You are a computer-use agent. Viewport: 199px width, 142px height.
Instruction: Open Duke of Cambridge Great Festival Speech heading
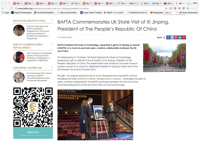[x=28, y=46]
